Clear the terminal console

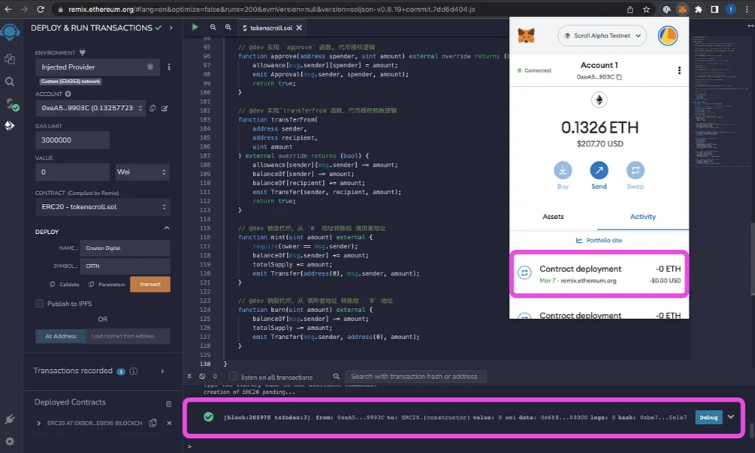pyautogui.click(x=202, y=377)
